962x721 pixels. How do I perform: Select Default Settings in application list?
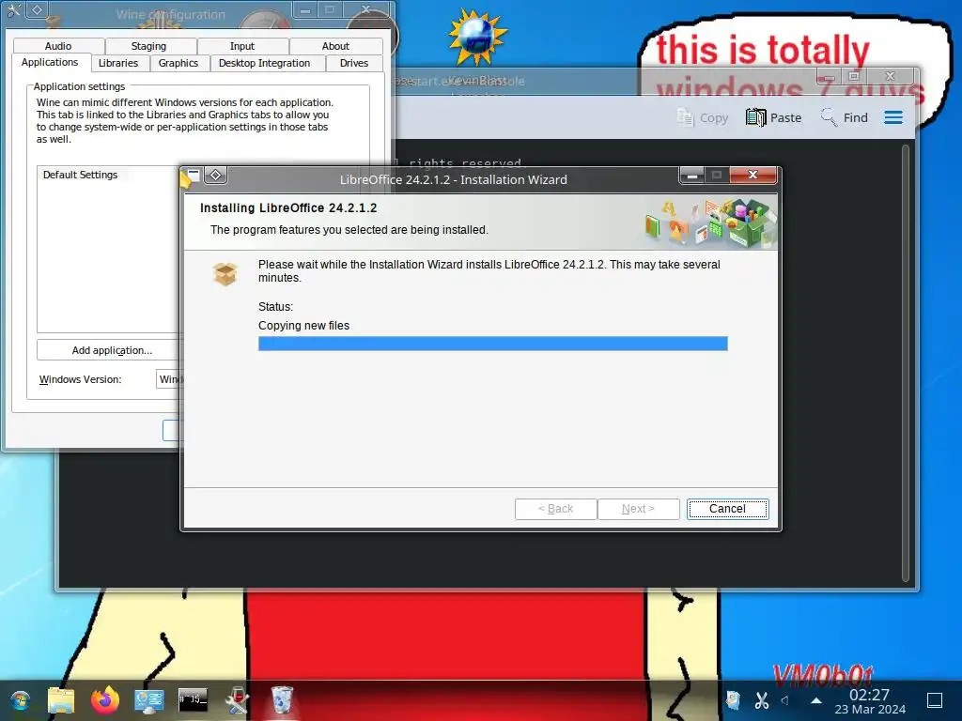[x=81, y=175]
